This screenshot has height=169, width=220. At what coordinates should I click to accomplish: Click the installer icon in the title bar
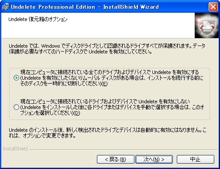6,7
